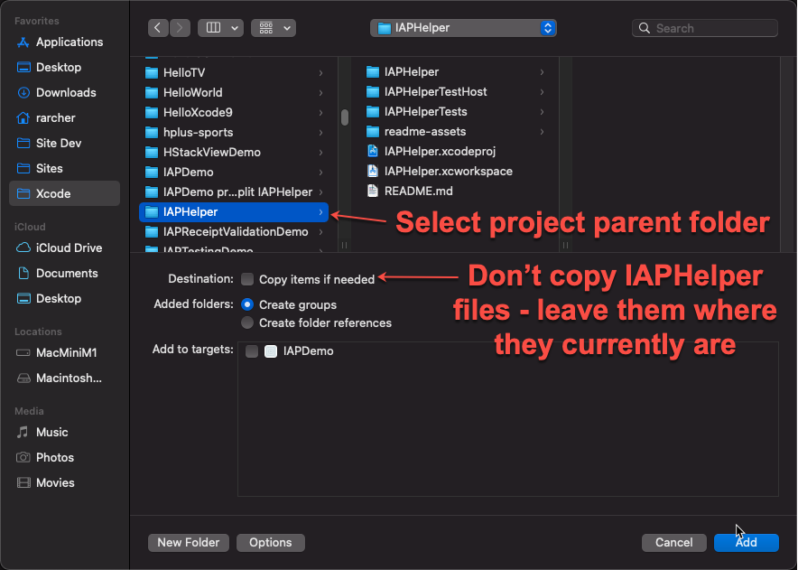Select the HStackViewDemo folder

point(234,153)
